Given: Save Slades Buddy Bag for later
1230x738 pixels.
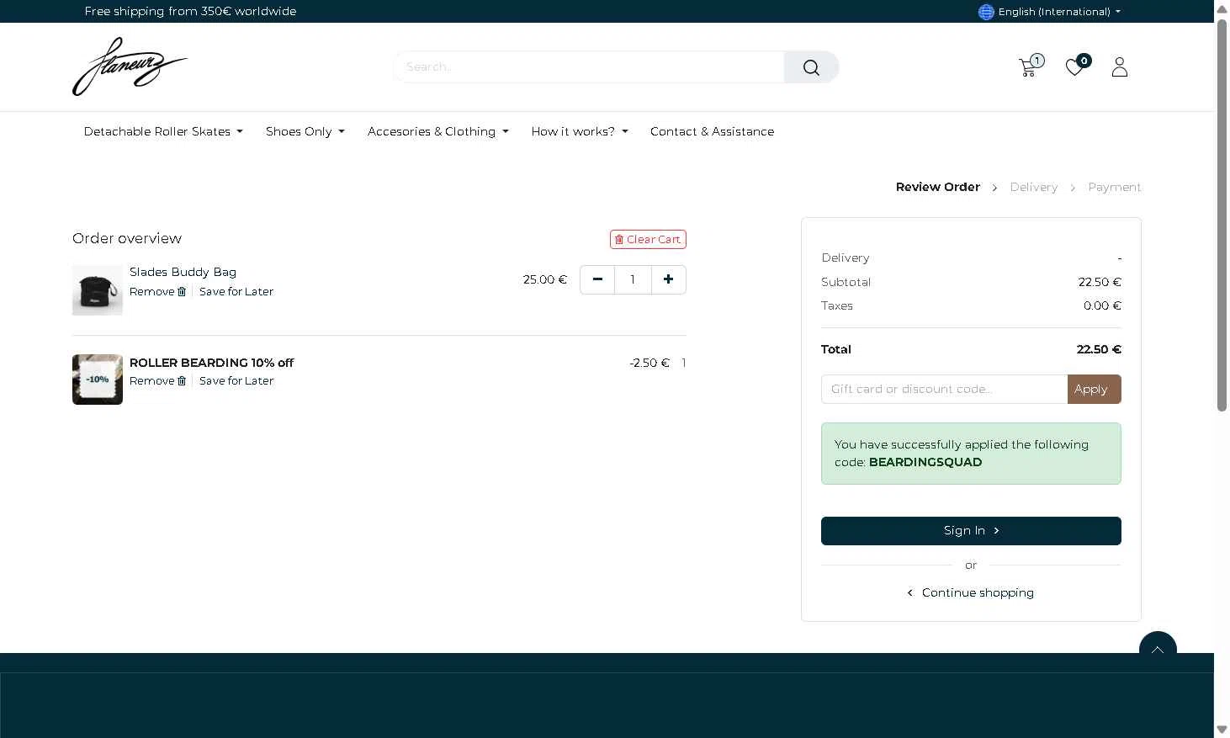Looking at the screenshot, I should [236, 291].
